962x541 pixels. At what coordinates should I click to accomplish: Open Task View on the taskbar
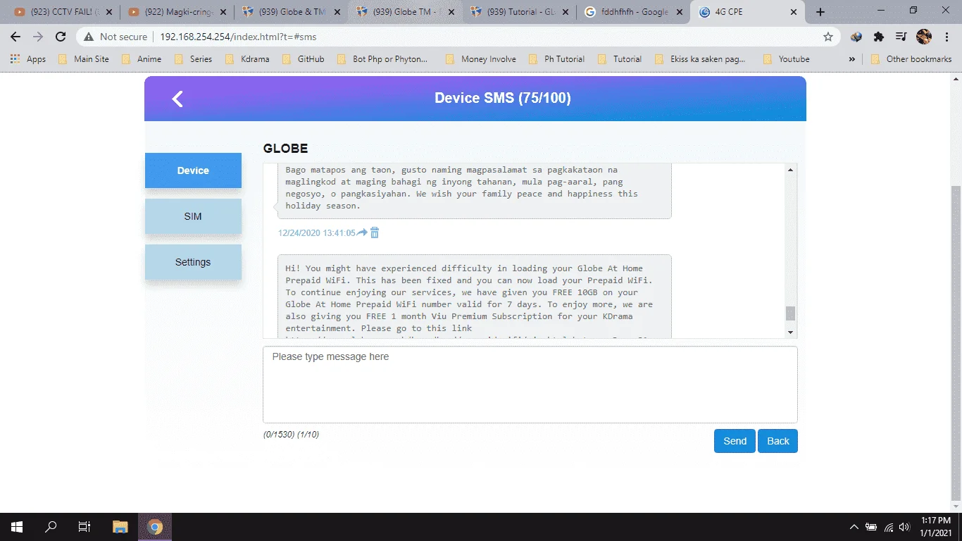pyautogui.click(x=85, y=527)
